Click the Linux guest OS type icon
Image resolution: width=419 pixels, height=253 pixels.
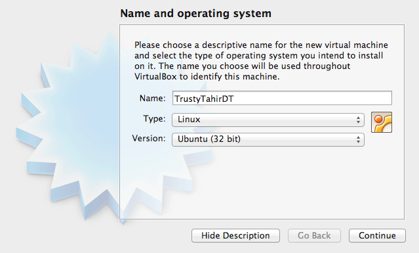click(x=382, y=122)
